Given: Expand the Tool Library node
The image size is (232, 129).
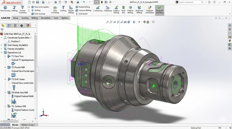Looking at the screenshot, I should coord(1,45).
